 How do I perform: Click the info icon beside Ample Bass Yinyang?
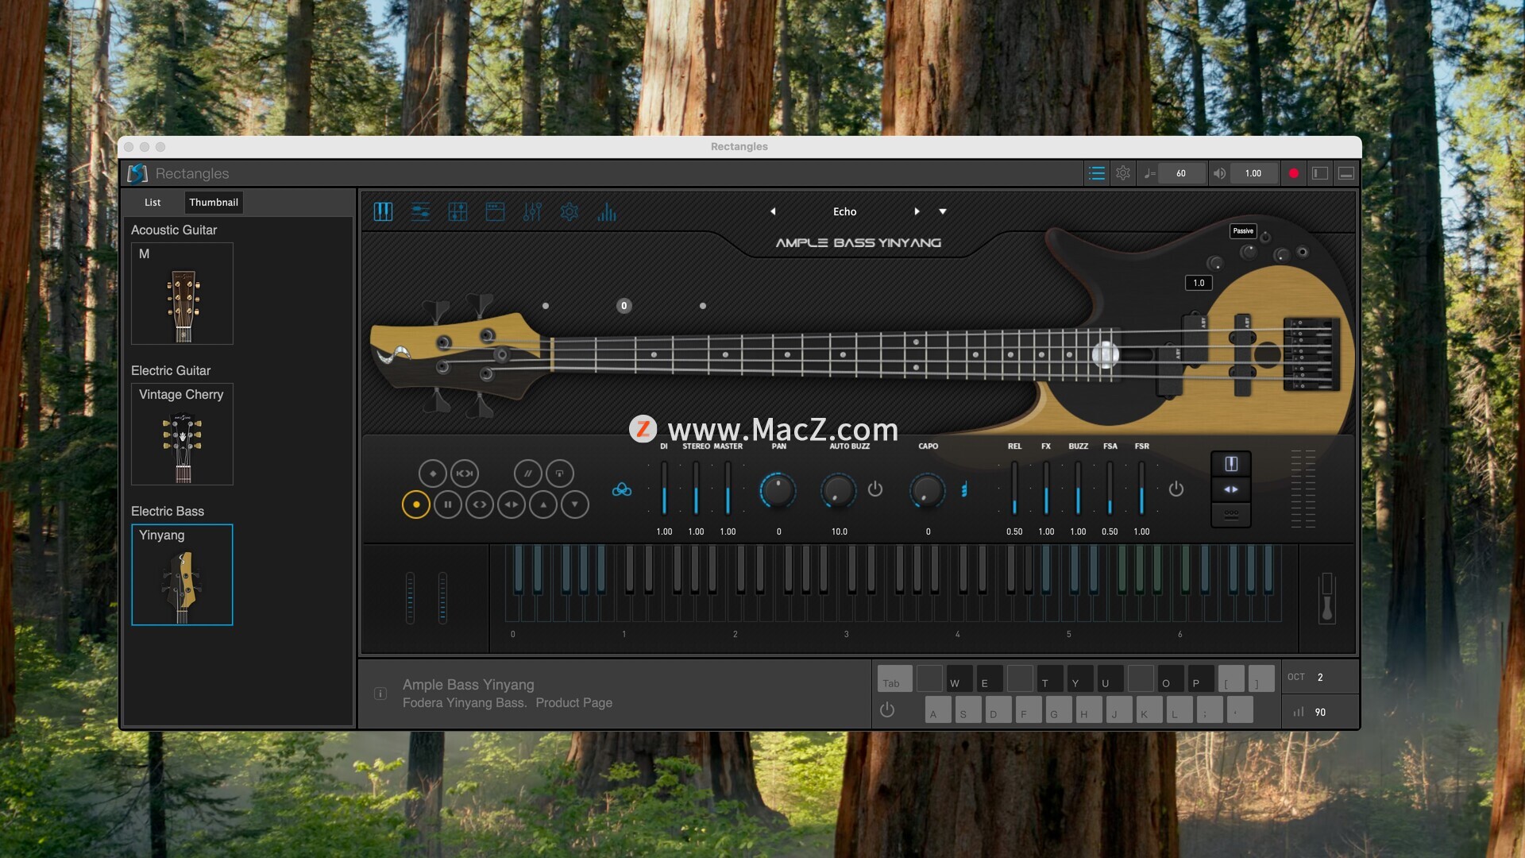pyautogui.click(x=380, y=694)
